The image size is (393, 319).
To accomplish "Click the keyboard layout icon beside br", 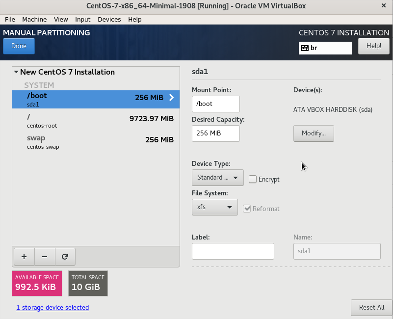I will (305, 48).
